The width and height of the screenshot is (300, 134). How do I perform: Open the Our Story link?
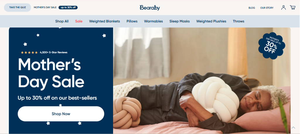[267, 8]
